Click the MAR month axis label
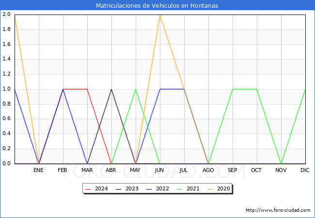The image size is (315, 218). tap(87, 170)
